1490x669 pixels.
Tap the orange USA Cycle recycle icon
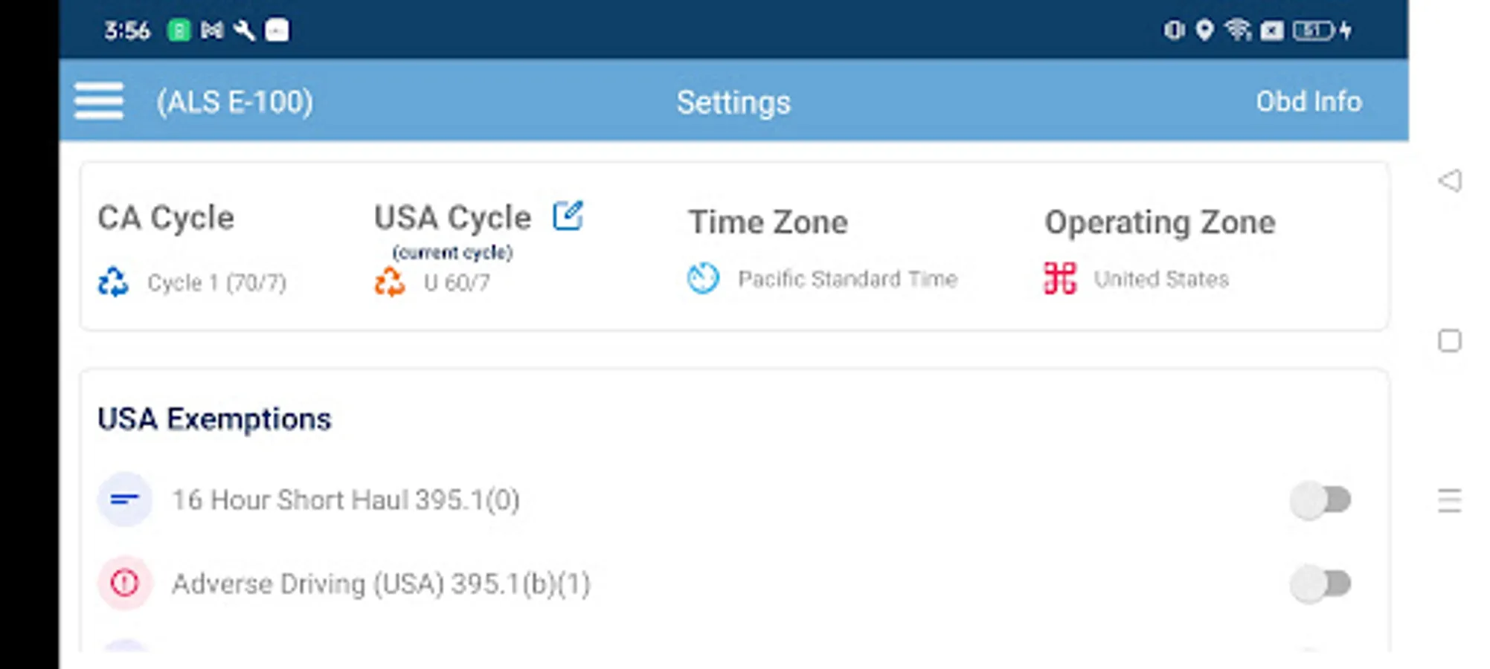tap(390, 282)
